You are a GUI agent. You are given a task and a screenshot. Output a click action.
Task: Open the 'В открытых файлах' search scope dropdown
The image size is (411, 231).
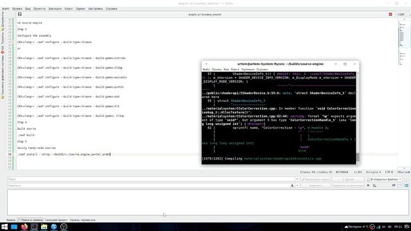coord(384,179)
